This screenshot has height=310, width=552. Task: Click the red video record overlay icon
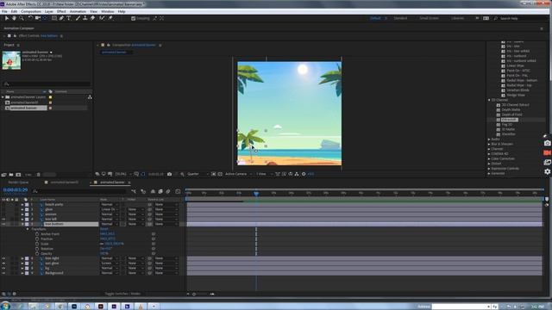[x=547, y=153]
